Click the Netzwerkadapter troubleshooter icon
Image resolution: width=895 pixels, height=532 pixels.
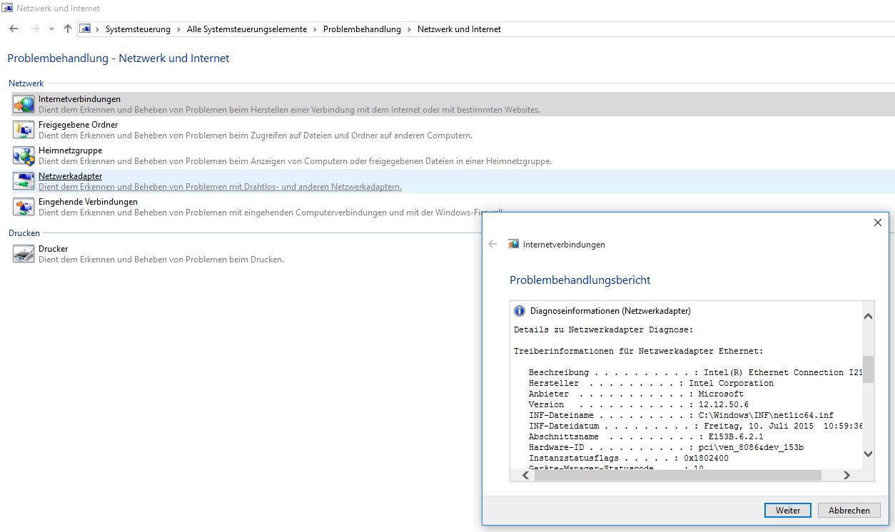(24, 181)
